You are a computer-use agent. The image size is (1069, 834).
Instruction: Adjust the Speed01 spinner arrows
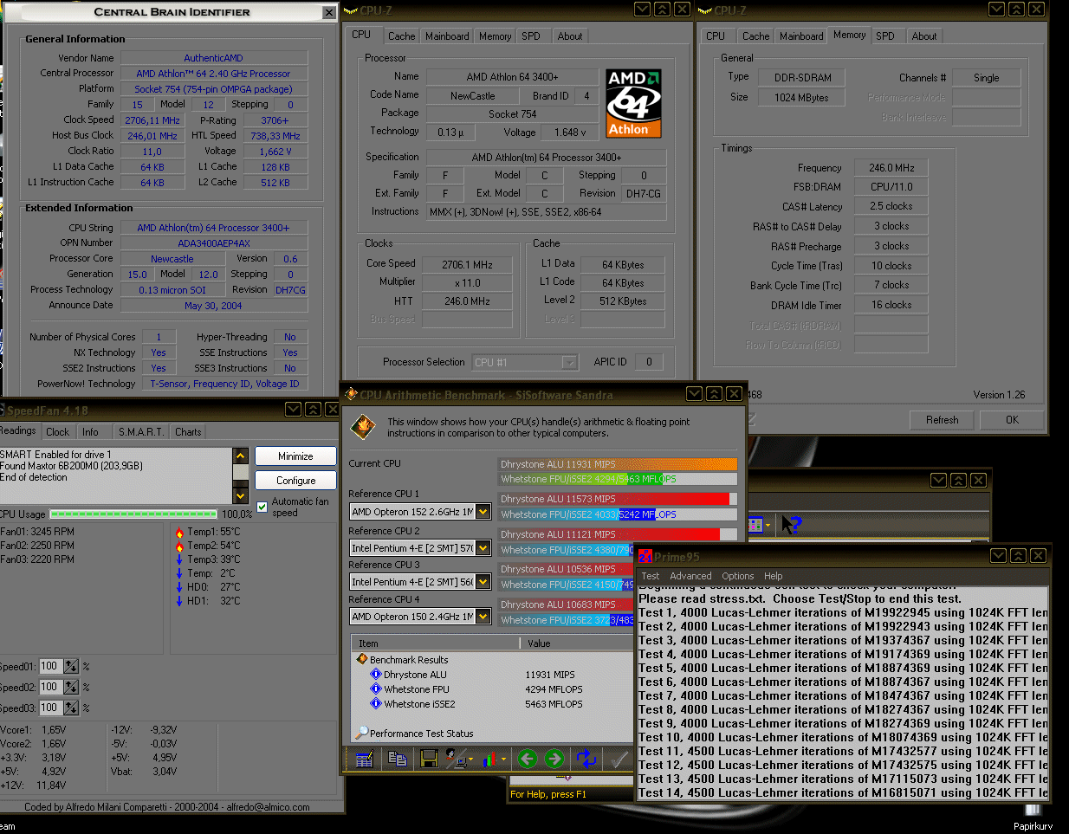71,666
